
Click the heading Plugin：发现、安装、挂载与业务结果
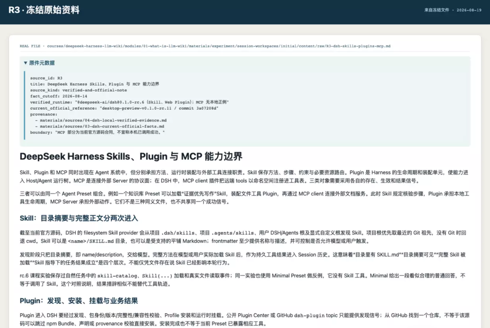[x=79, y=301]
